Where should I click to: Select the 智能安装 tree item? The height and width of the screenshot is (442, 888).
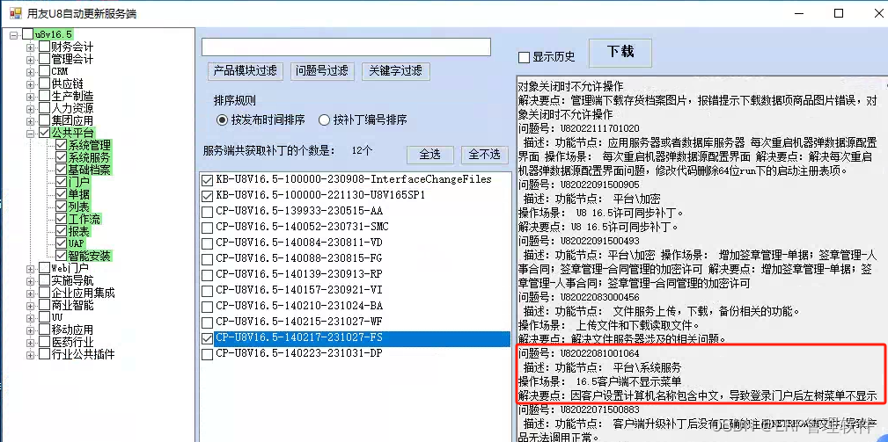point(90,256)
